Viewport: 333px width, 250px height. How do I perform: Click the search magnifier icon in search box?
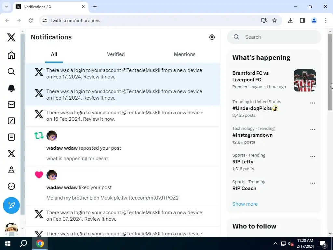pyautogui.click(x=236, y=37)
